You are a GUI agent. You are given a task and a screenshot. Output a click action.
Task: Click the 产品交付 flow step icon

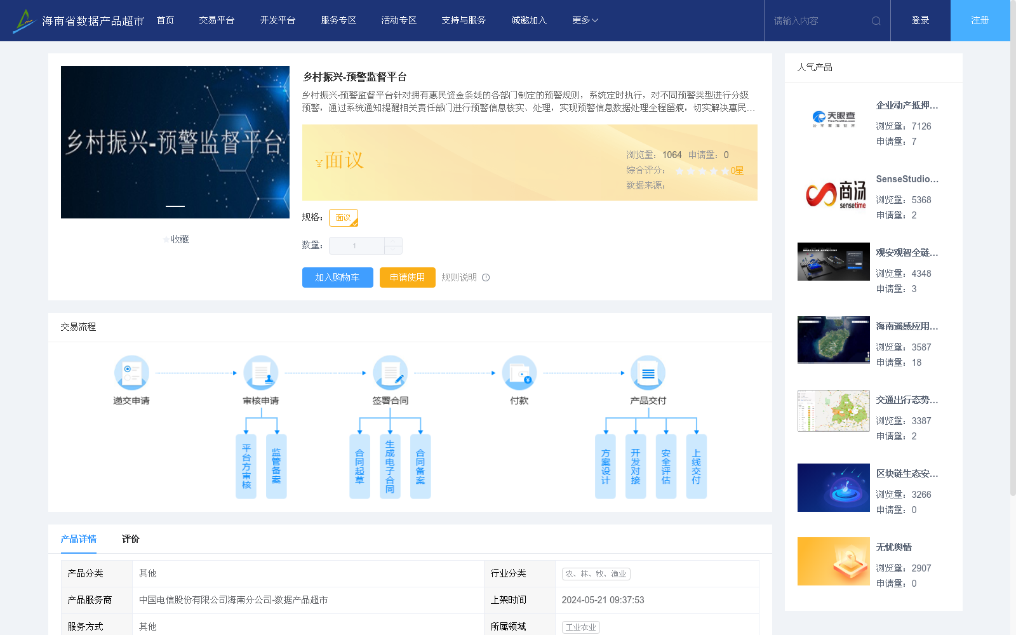pos(648,373)
